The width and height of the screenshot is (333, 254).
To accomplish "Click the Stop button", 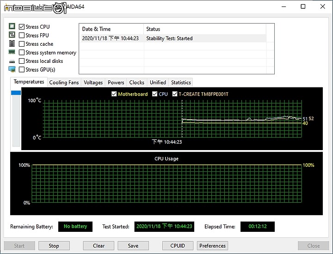I will [54, 246].
